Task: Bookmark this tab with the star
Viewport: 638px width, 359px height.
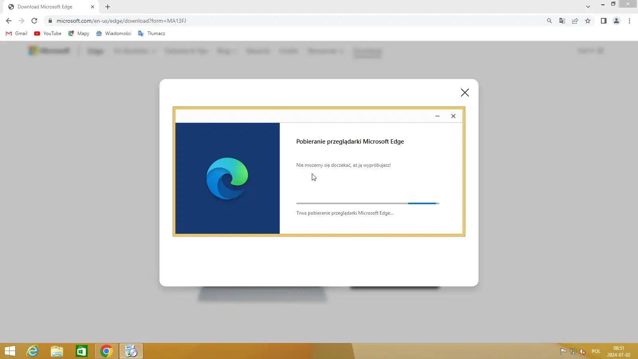Action: click(x=588, y=21)
